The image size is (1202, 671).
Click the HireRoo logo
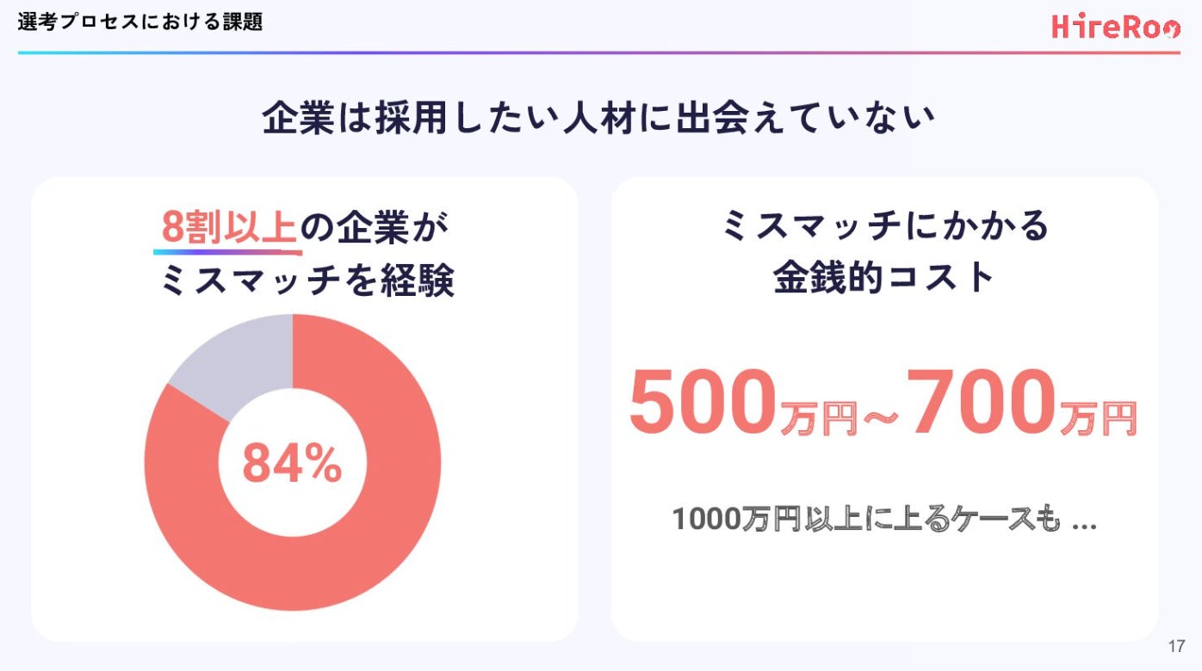coord(1115,27)
